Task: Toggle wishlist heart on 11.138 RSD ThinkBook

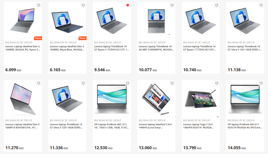Action: click(x=261, y=5)
